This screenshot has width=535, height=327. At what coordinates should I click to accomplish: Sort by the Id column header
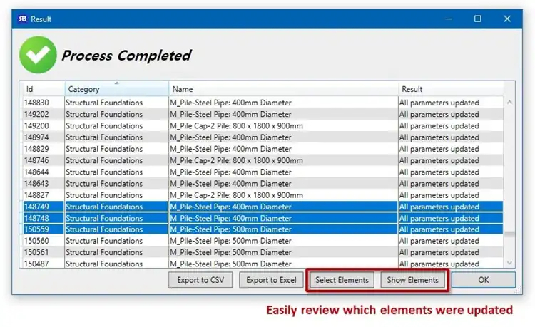click(42, 89)
